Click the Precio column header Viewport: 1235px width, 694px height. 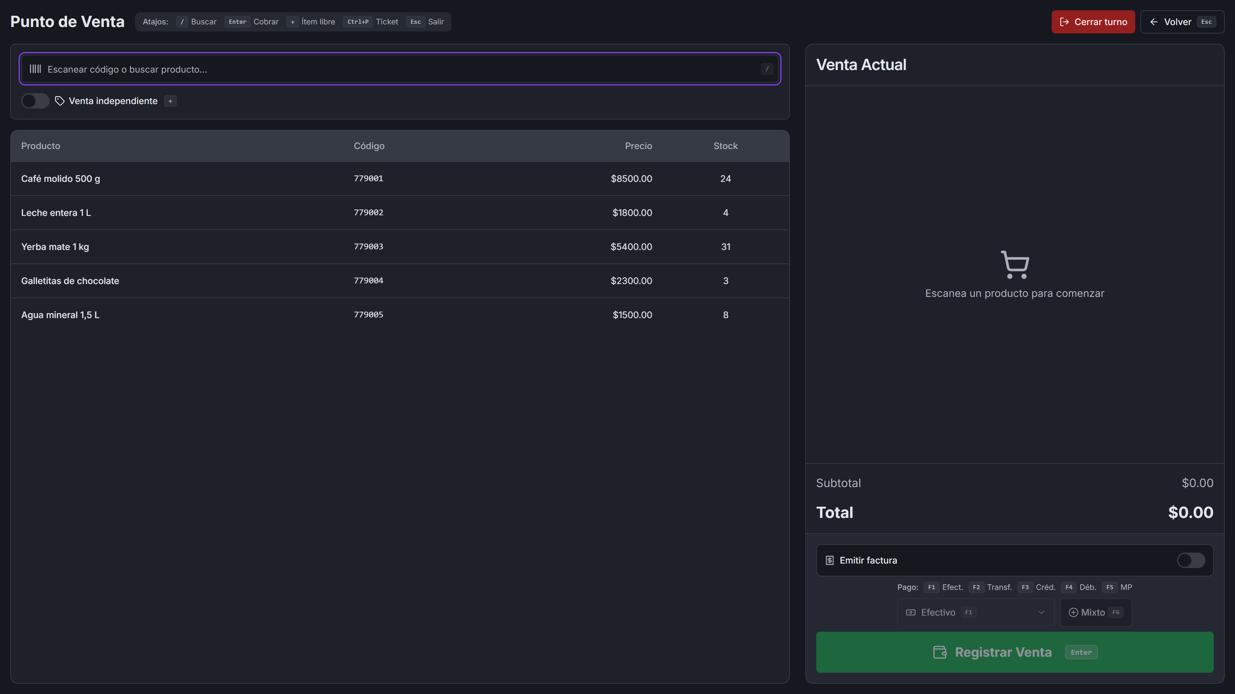(x=638, y=146)
